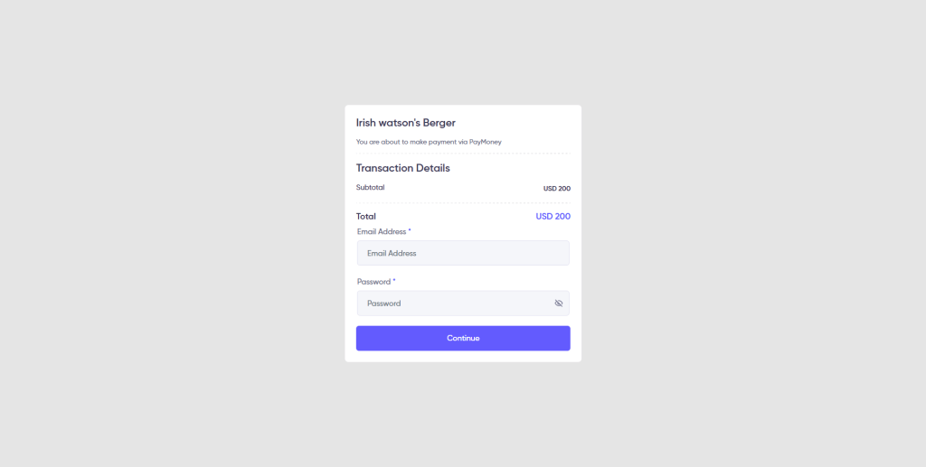Click into the Password input field
Viewport: 926px width, 467px height.
tap(452, 304)
